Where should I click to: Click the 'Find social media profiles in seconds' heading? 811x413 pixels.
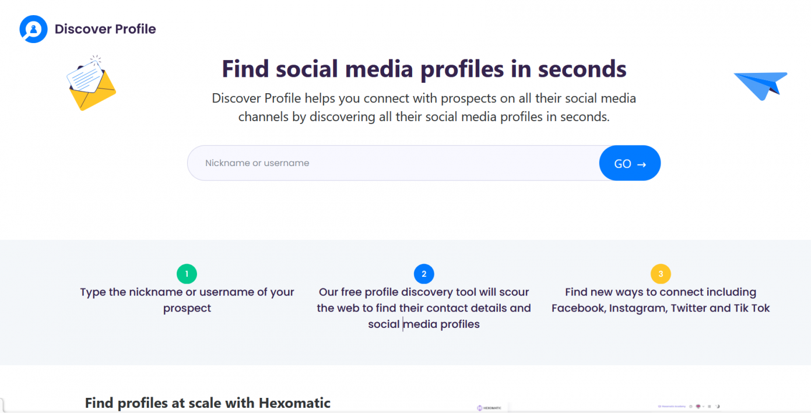coord(424,69)
